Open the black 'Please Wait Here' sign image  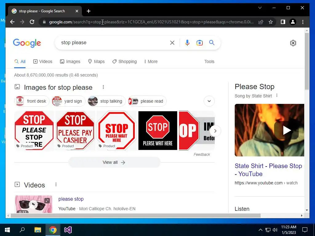point(158,130)
